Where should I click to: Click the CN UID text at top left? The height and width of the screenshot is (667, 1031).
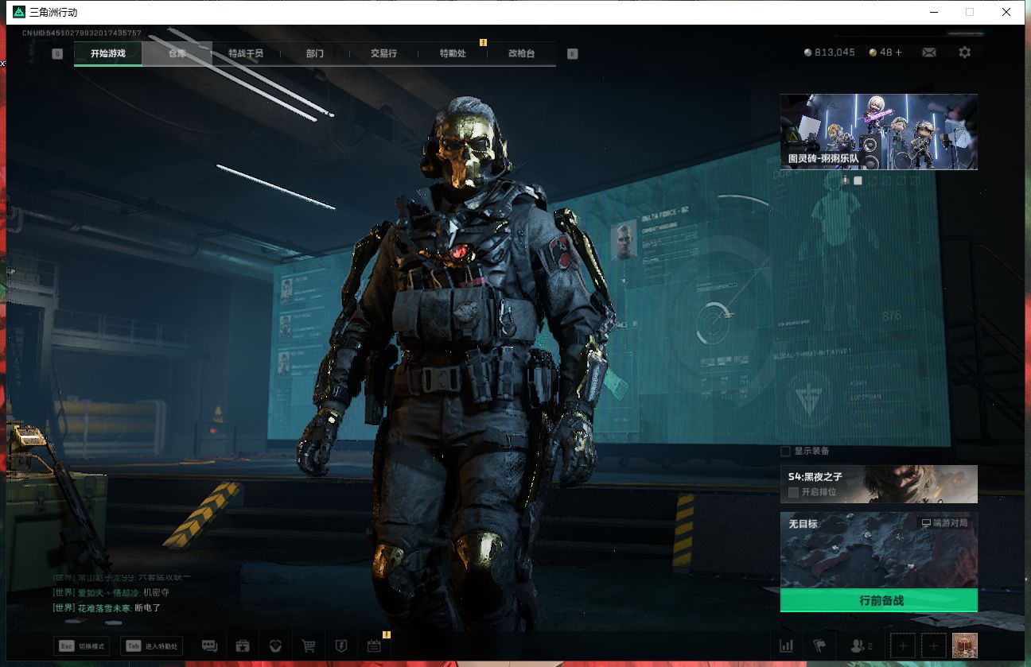click(82, 33)
